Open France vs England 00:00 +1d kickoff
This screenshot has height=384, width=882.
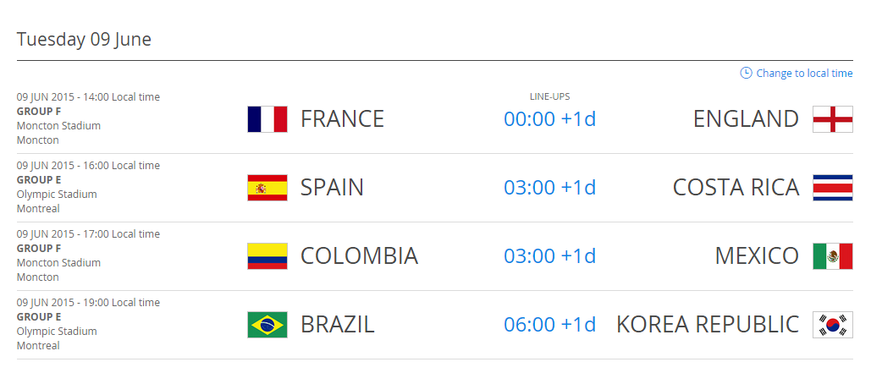point(549,119)
